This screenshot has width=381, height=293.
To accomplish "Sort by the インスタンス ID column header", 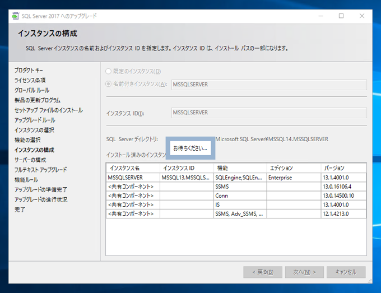I will pos(187,168).
